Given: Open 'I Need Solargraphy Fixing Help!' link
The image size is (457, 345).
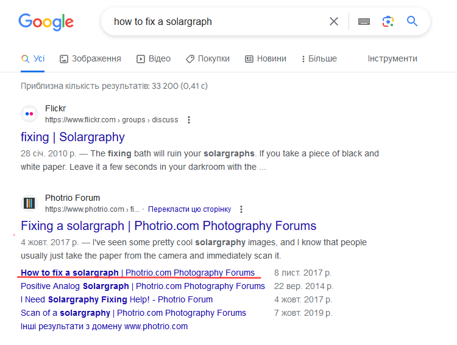Looking at the screenshot, I should point(116,299).
